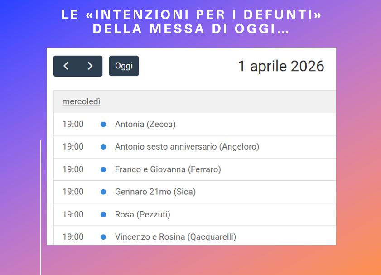Open the Gennaro 21mo (Sica) event
The image size is (381, 275).
155,192
